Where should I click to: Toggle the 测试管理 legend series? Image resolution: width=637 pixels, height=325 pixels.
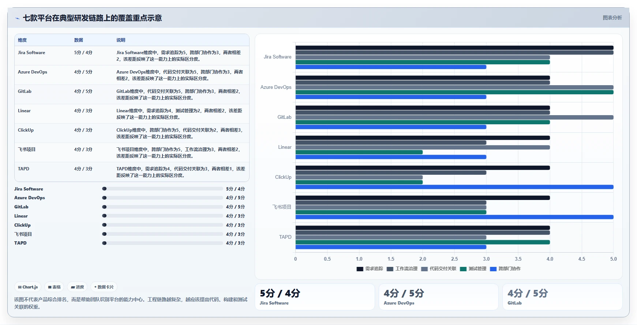pos(473,269)
